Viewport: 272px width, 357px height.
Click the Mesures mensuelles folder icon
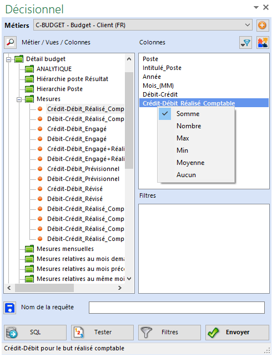(29, 249)
